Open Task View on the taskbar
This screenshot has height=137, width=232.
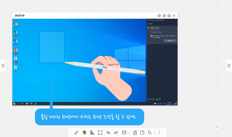pyautogui.click(x=23, y=104)
